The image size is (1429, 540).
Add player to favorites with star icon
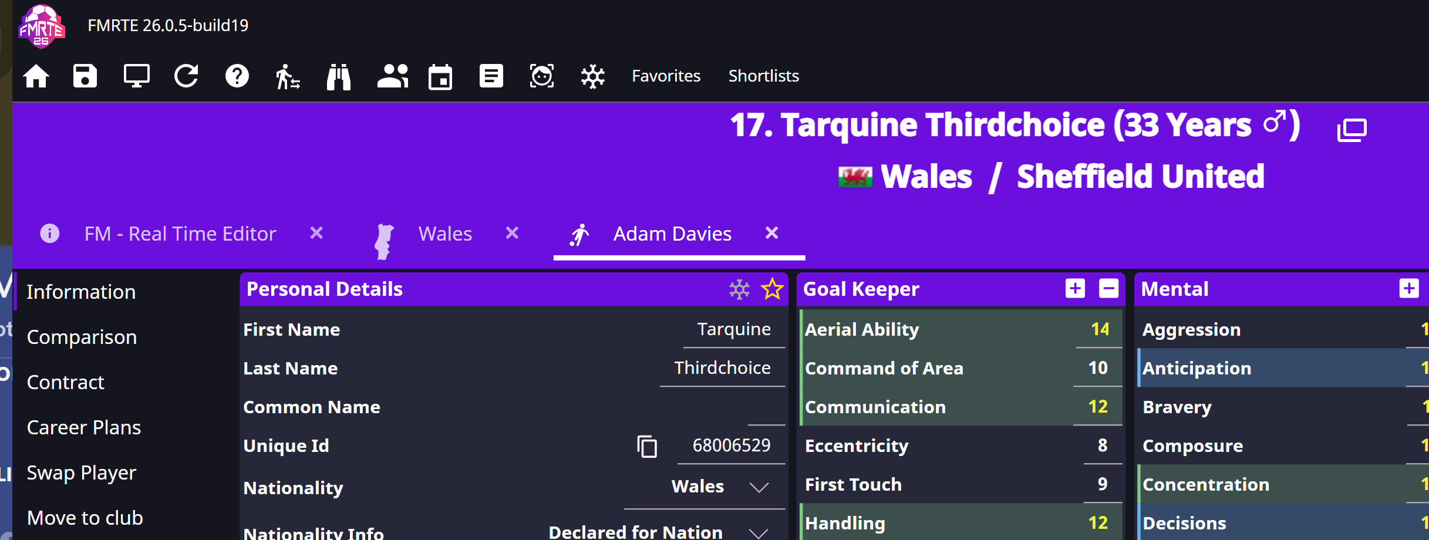click(772, 289)
